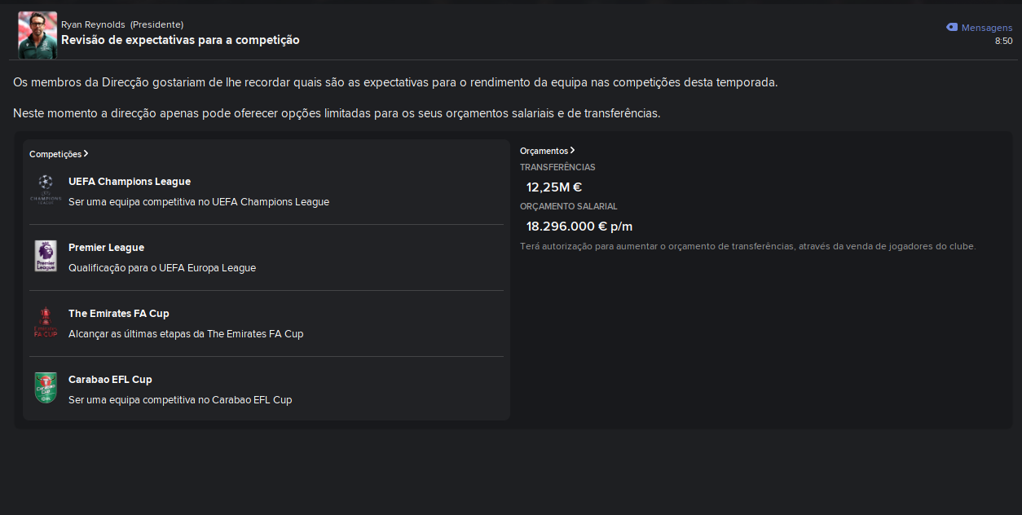This screenshot has width=1022, height=515.
Task: Click the Mensagens tag icon
Action: [952, 28]
